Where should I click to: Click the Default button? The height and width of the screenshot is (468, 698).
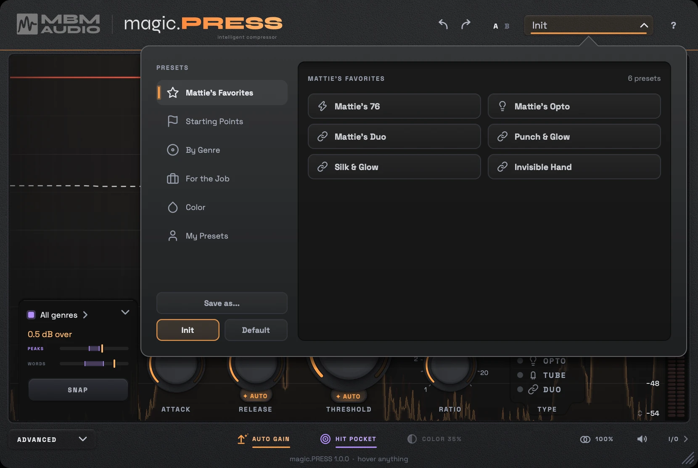click(x=256, y=330)
